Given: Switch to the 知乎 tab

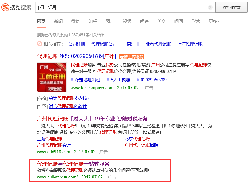Looking at the screenshot, I should [92, 21].
